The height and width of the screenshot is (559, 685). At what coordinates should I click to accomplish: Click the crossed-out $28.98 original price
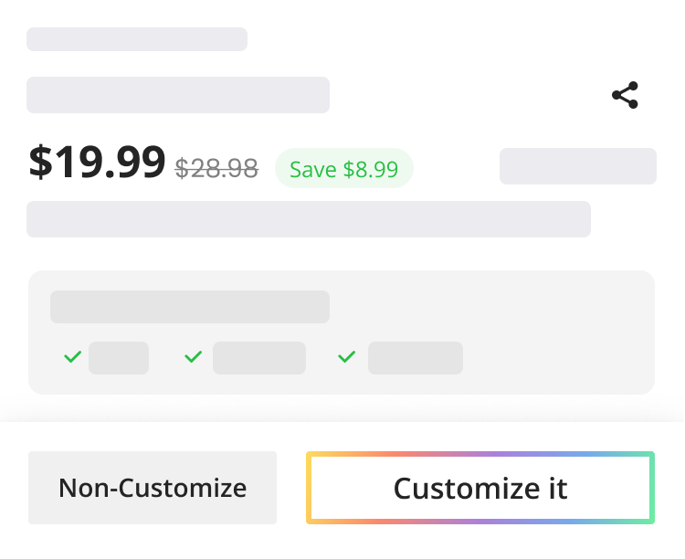[x=216, y=168]
